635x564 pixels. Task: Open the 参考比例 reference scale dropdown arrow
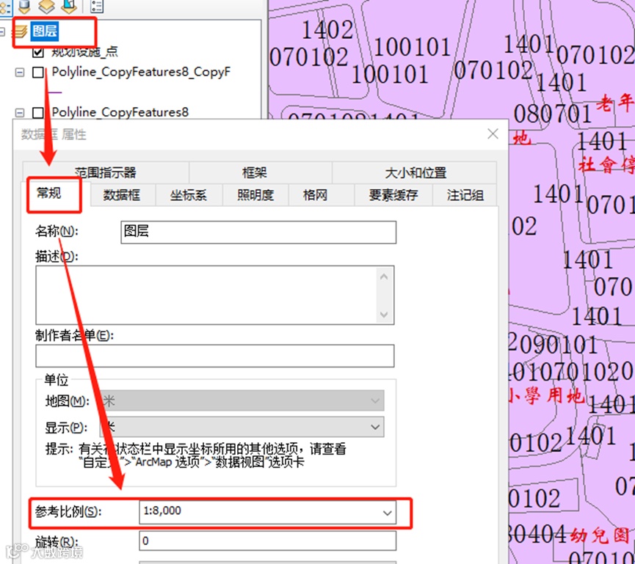coord(387,513)
